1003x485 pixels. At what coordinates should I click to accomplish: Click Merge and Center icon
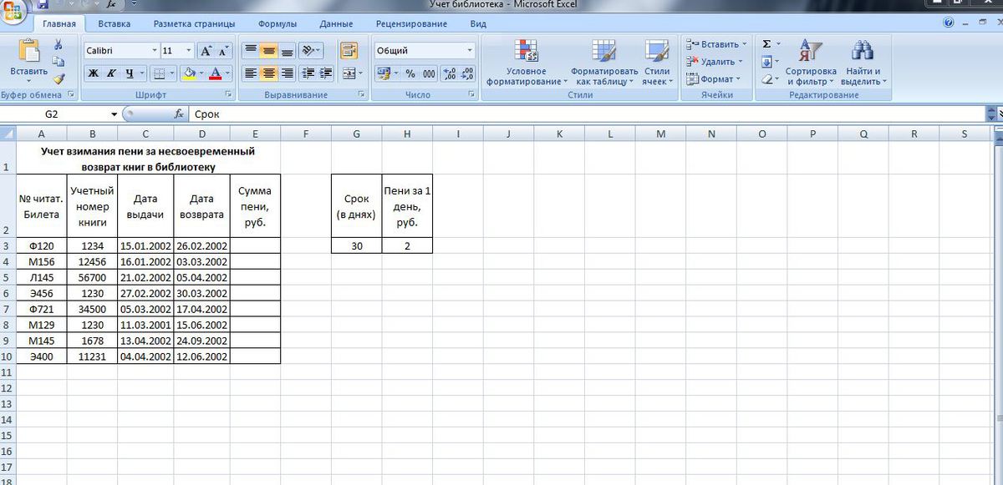pyautogui.click(x=349, y=73)
